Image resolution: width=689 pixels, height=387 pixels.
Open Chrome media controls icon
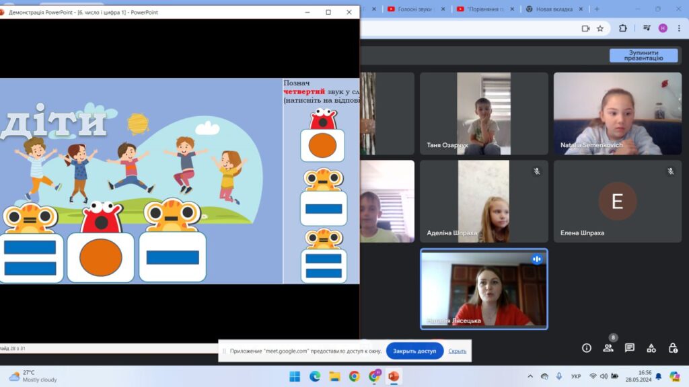(647, 28)
